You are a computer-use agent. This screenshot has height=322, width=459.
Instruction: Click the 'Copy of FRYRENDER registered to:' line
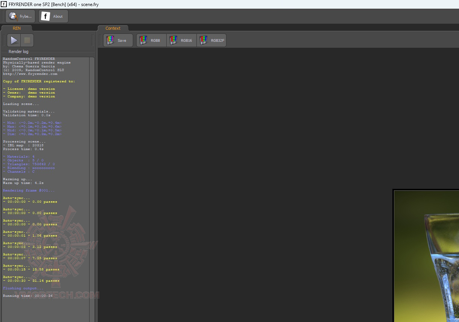39,81
